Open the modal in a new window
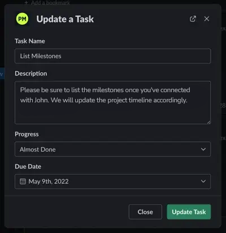The width and height of the screenshot is (226, 233). pos(193,19)
